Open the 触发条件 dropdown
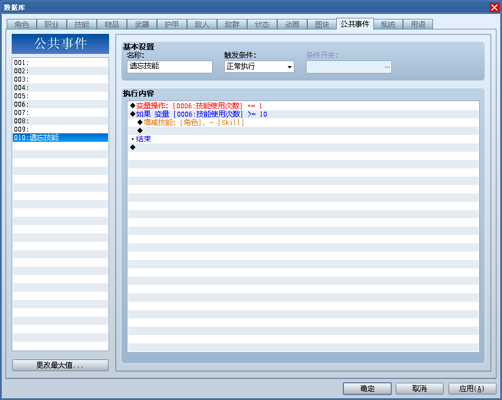 point(259,67)
